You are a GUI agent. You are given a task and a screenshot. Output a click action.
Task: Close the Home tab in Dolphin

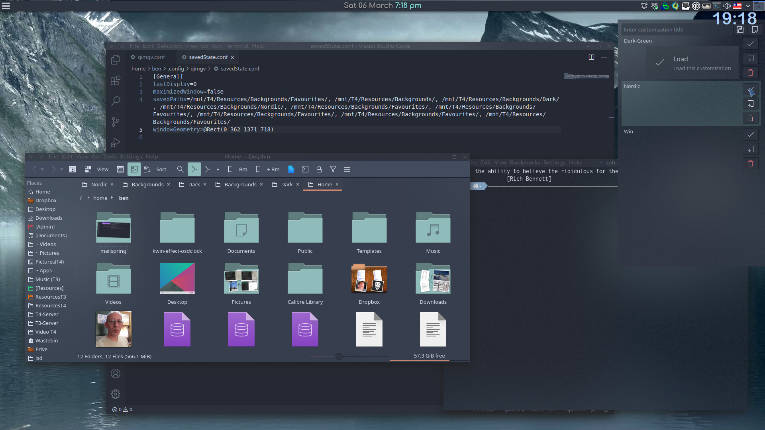coord(337,184)
